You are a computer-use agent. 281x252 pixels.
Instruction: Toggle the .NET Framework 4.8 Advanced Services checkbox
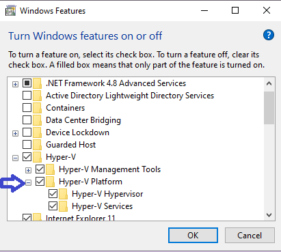coord(27,83)
